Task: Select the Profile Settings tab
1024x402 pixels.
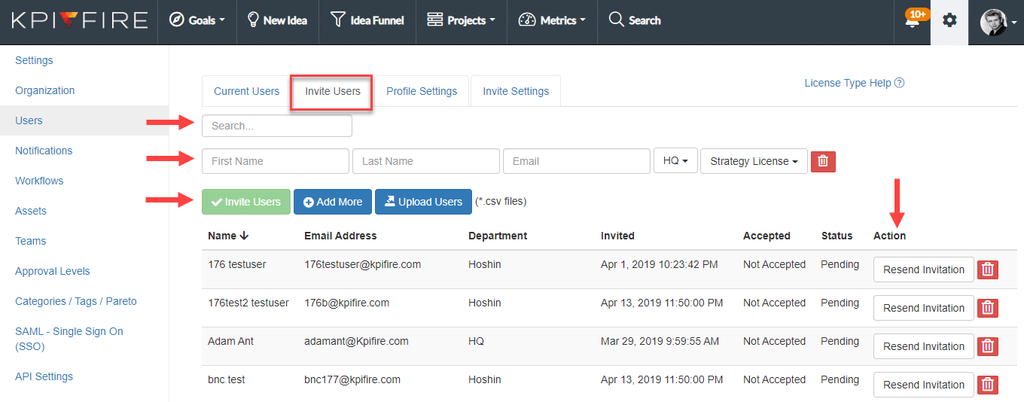Action: click(x=422, y=91)
